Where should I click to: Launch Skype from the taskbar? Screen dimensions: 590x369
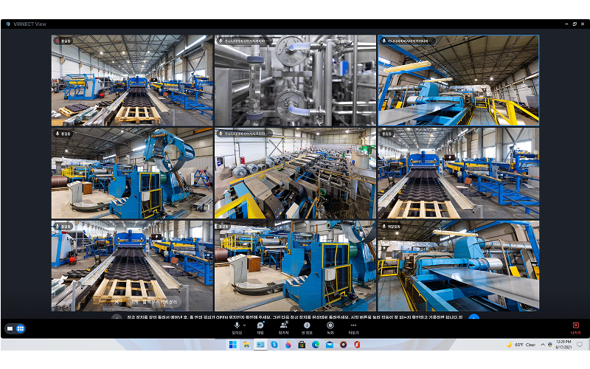tap(274, 345)
